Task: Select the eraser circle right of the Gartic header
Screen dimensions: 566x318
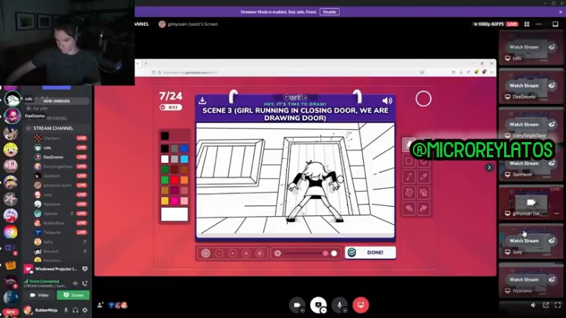Action: [x=423, y=98]
